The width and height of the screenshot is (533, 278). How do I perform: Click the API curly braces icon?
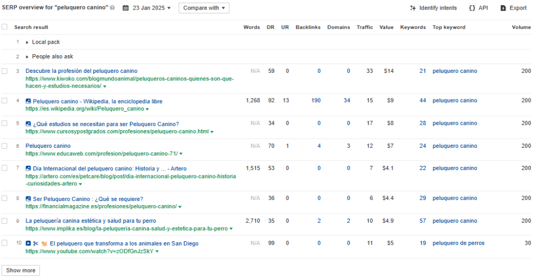[x=472, y=8]
